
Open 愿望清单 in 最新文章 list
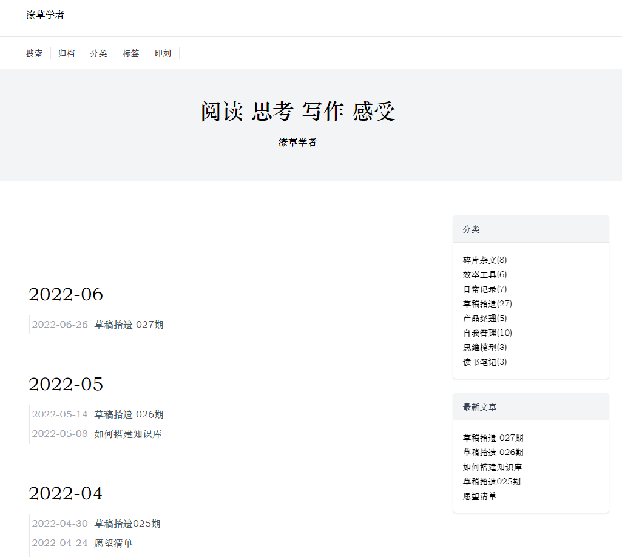point(479,496)
